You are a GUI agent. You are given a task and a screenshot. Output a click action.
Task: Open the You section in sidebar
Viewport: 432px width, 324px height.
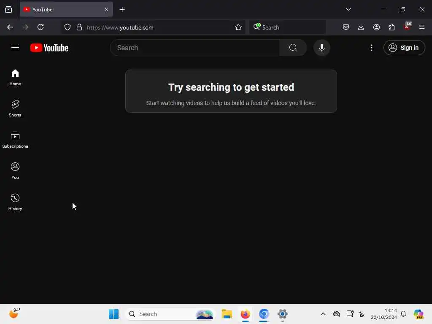point(15,171)
